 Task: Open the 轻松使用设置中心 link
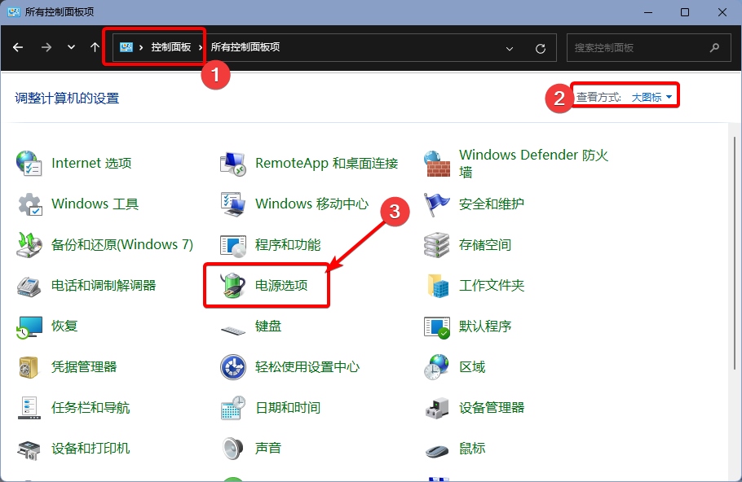307,367
